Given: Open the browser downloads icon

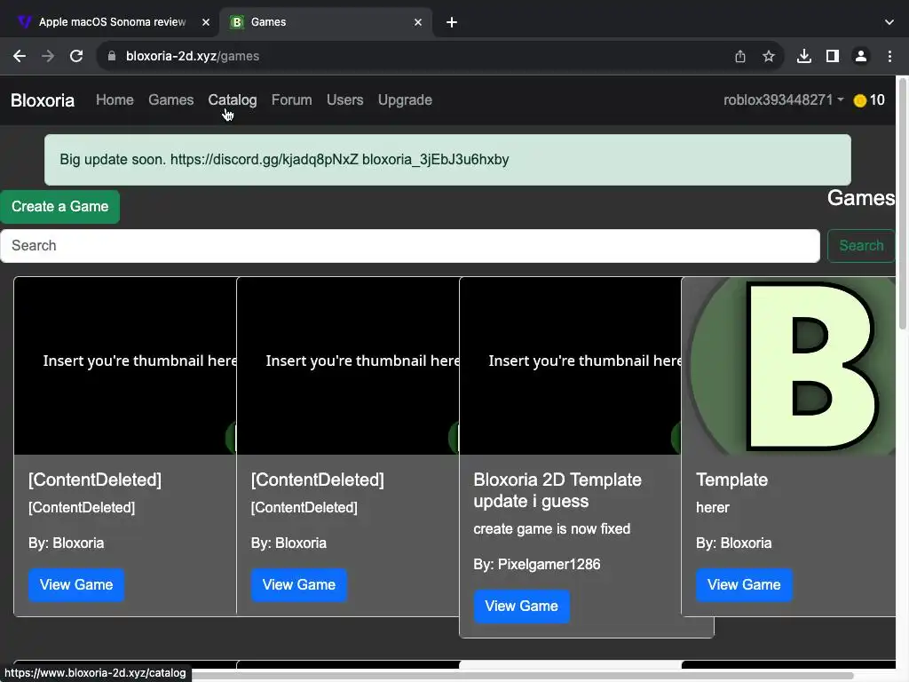Looking at the screenshot, I should (x=803, y=56).
